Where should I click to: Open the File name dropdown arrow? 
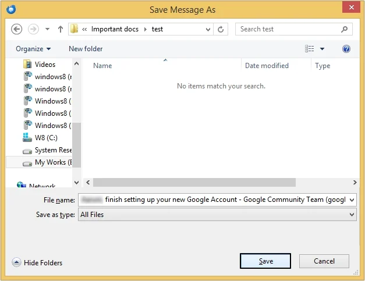tap(352, 200)
